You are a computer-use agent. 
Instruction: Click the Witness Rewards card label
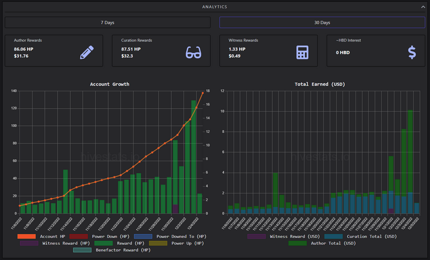[x=243, y=40]
